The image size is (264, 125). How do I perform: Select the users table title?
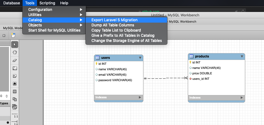(106, 58)
